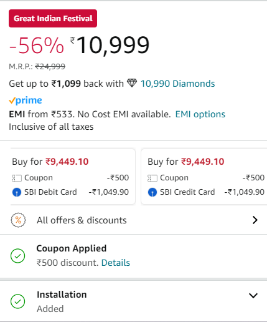
Task: Toggle the Installation Added checkmark
Action: [x=18, y=301]
